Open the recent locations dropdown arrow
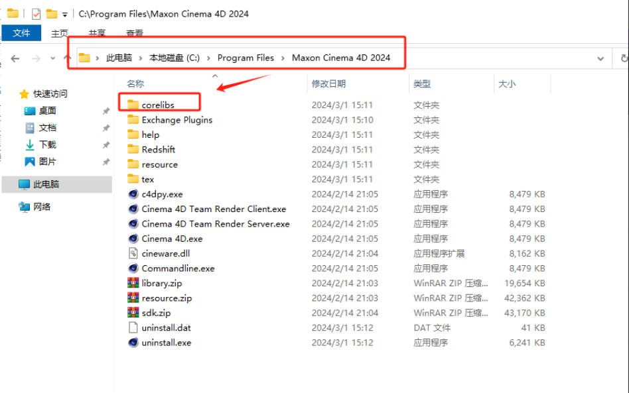This screenshot has width=629, height=393. point(52,58)
